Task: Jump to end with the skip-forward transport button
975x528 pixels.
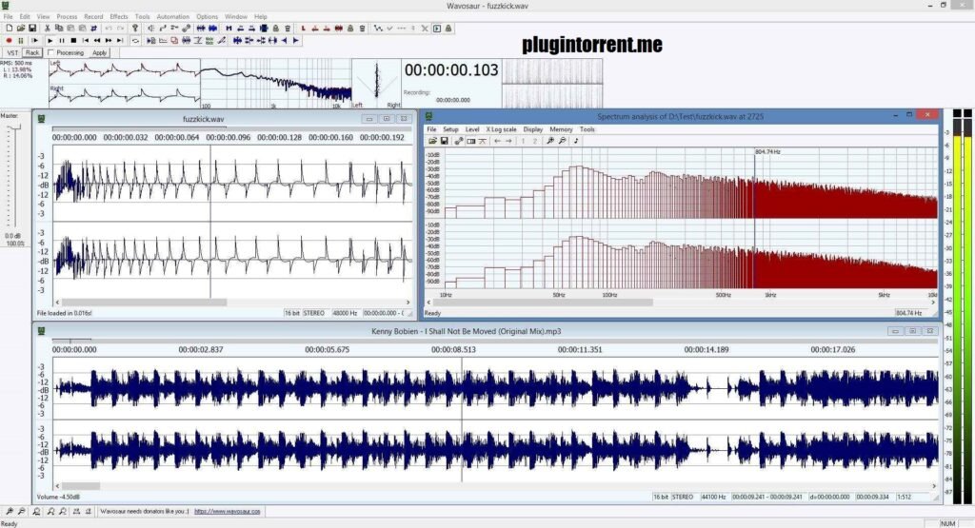Action: (120, 40)
